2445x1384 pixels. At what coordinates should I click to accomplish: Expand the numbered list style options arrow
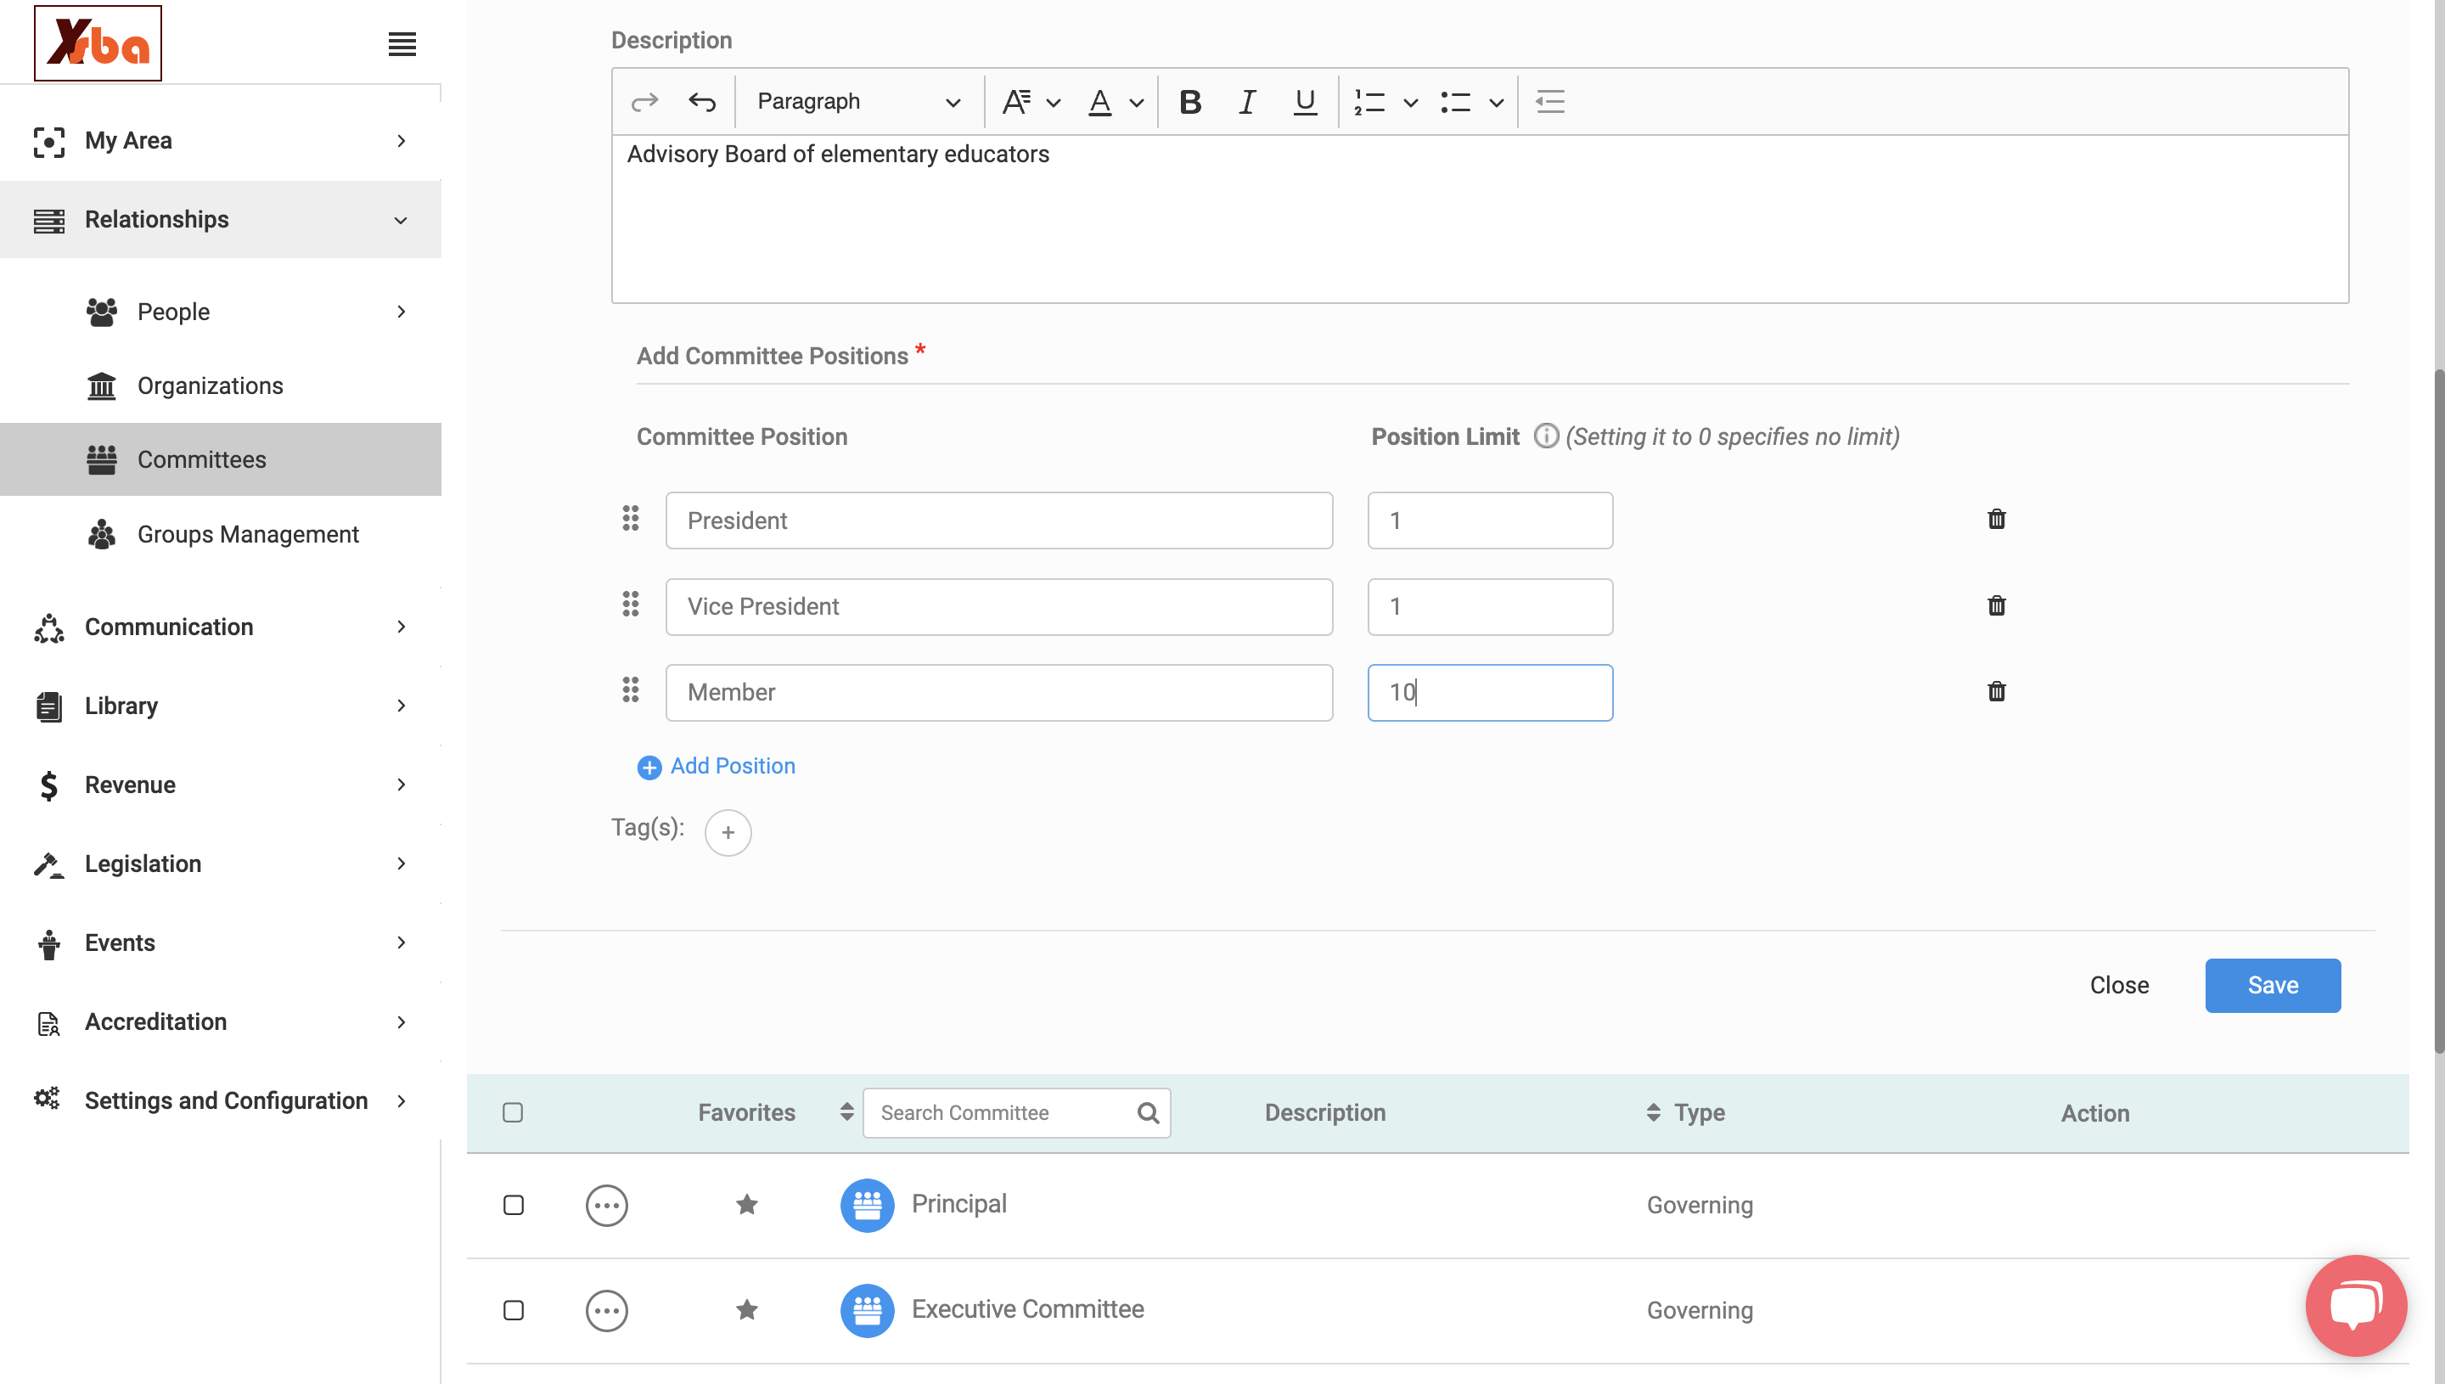pyautogui.click(x=1411, y=103)
